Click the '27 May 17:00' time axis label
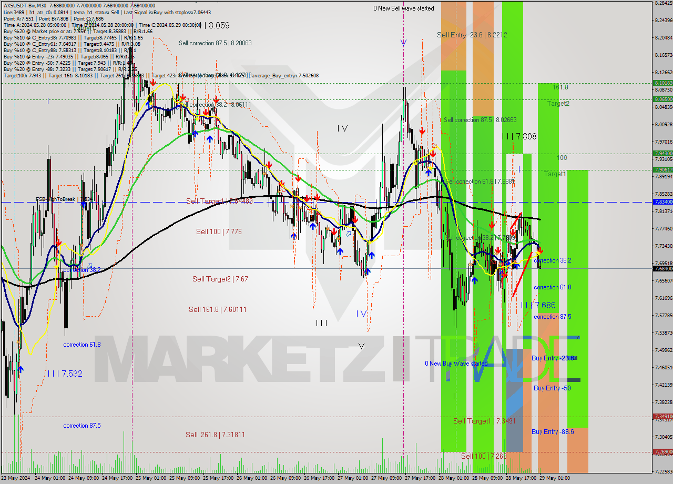Image resolution: width=673 pixels, height=484 pixels. (x=419, y=478)
